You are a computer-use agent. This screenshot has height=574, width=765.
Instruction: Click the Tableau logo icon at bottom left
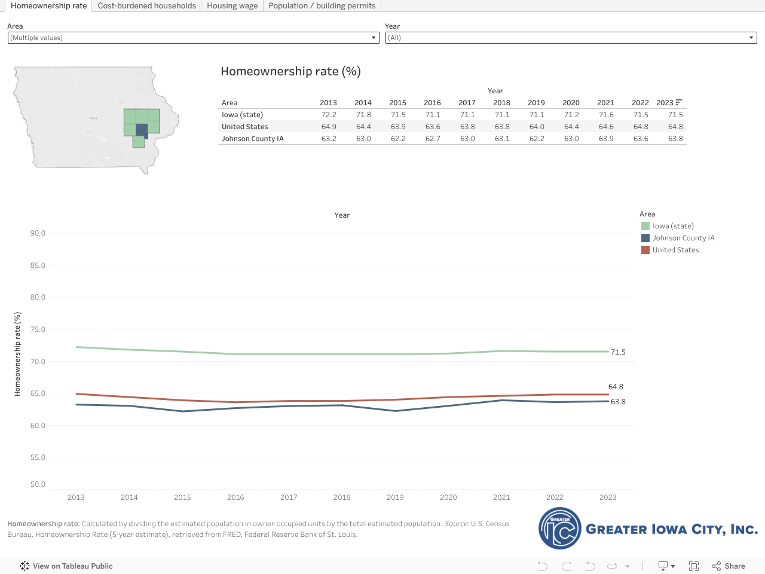(x=25, y=566)
